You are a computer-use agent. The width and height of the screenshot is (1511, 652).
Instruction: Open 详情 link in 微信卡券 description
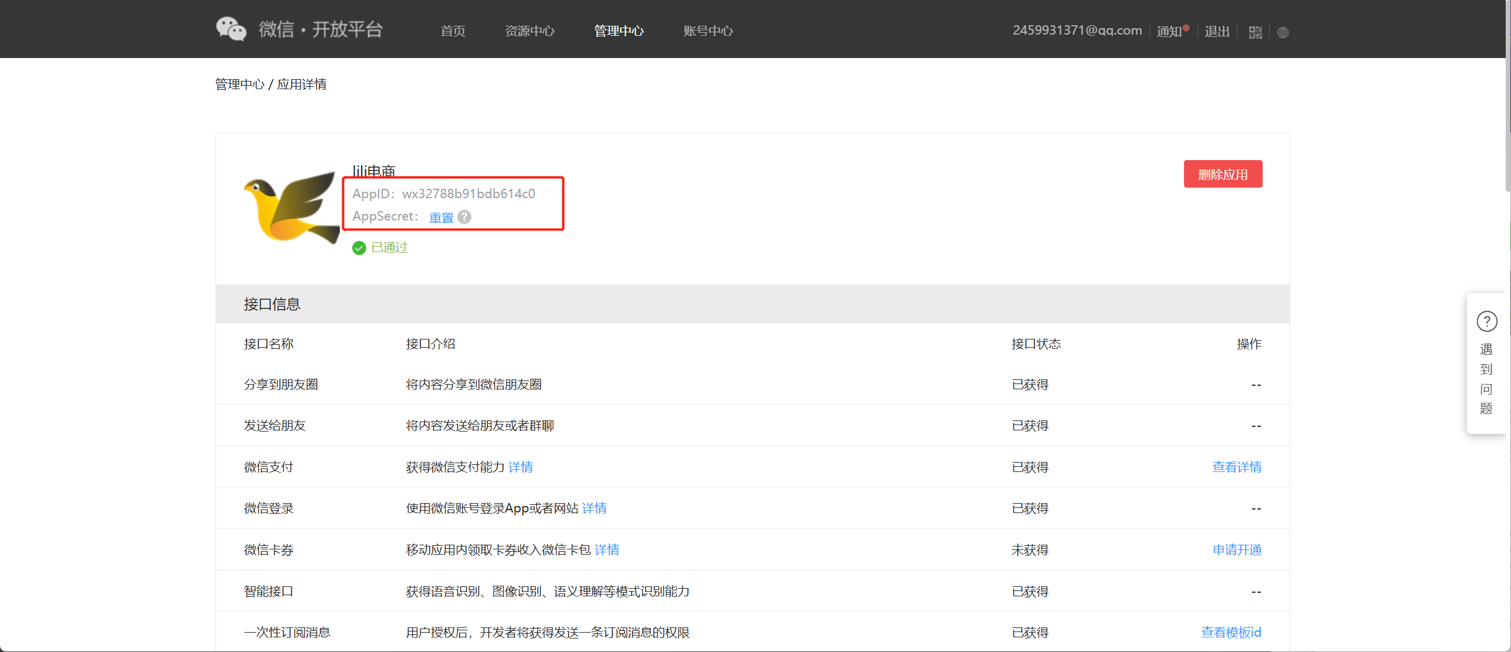coord(607,549)
